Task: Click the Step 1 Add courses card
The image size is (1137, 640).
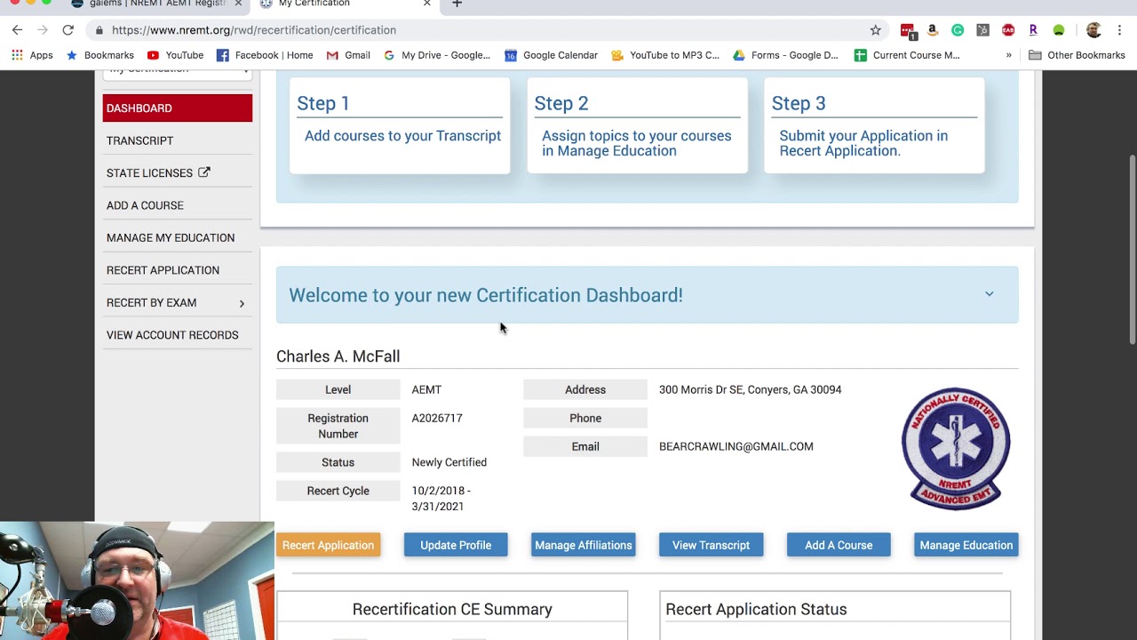Action: (x=400, y=125)
